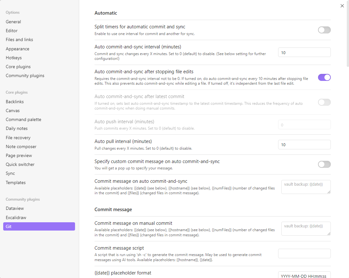Open Hotkeys settings
The height and width of the screenshot is (278, 349).
click(14, 58)
